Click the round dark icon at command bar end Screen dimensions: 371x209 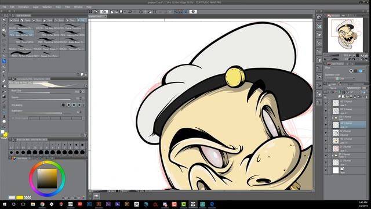tap(193, 12)
